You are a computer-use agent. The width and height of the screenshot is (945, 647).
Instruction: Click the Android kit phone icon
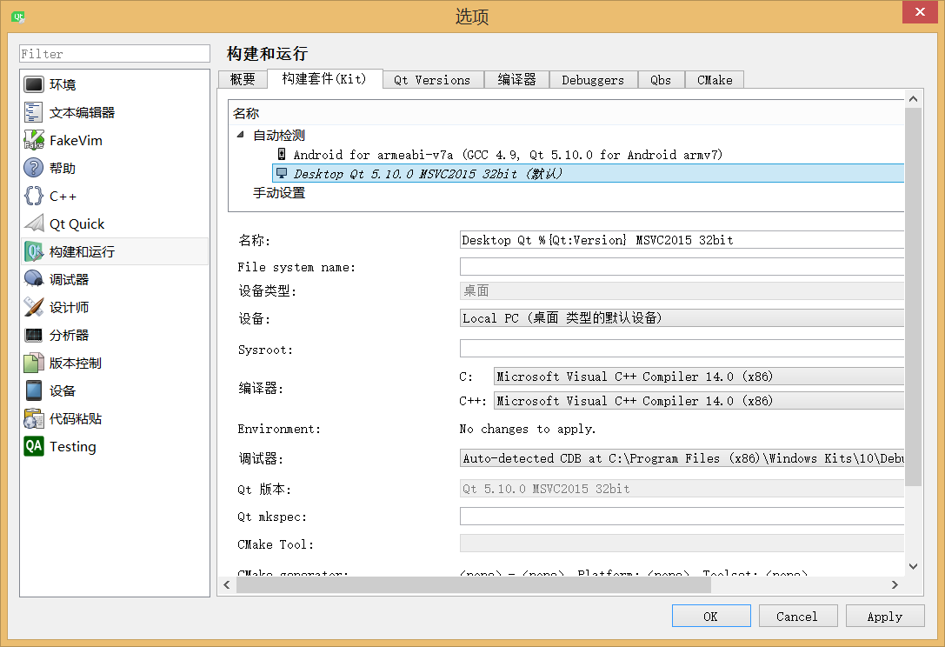coord(282,155)
